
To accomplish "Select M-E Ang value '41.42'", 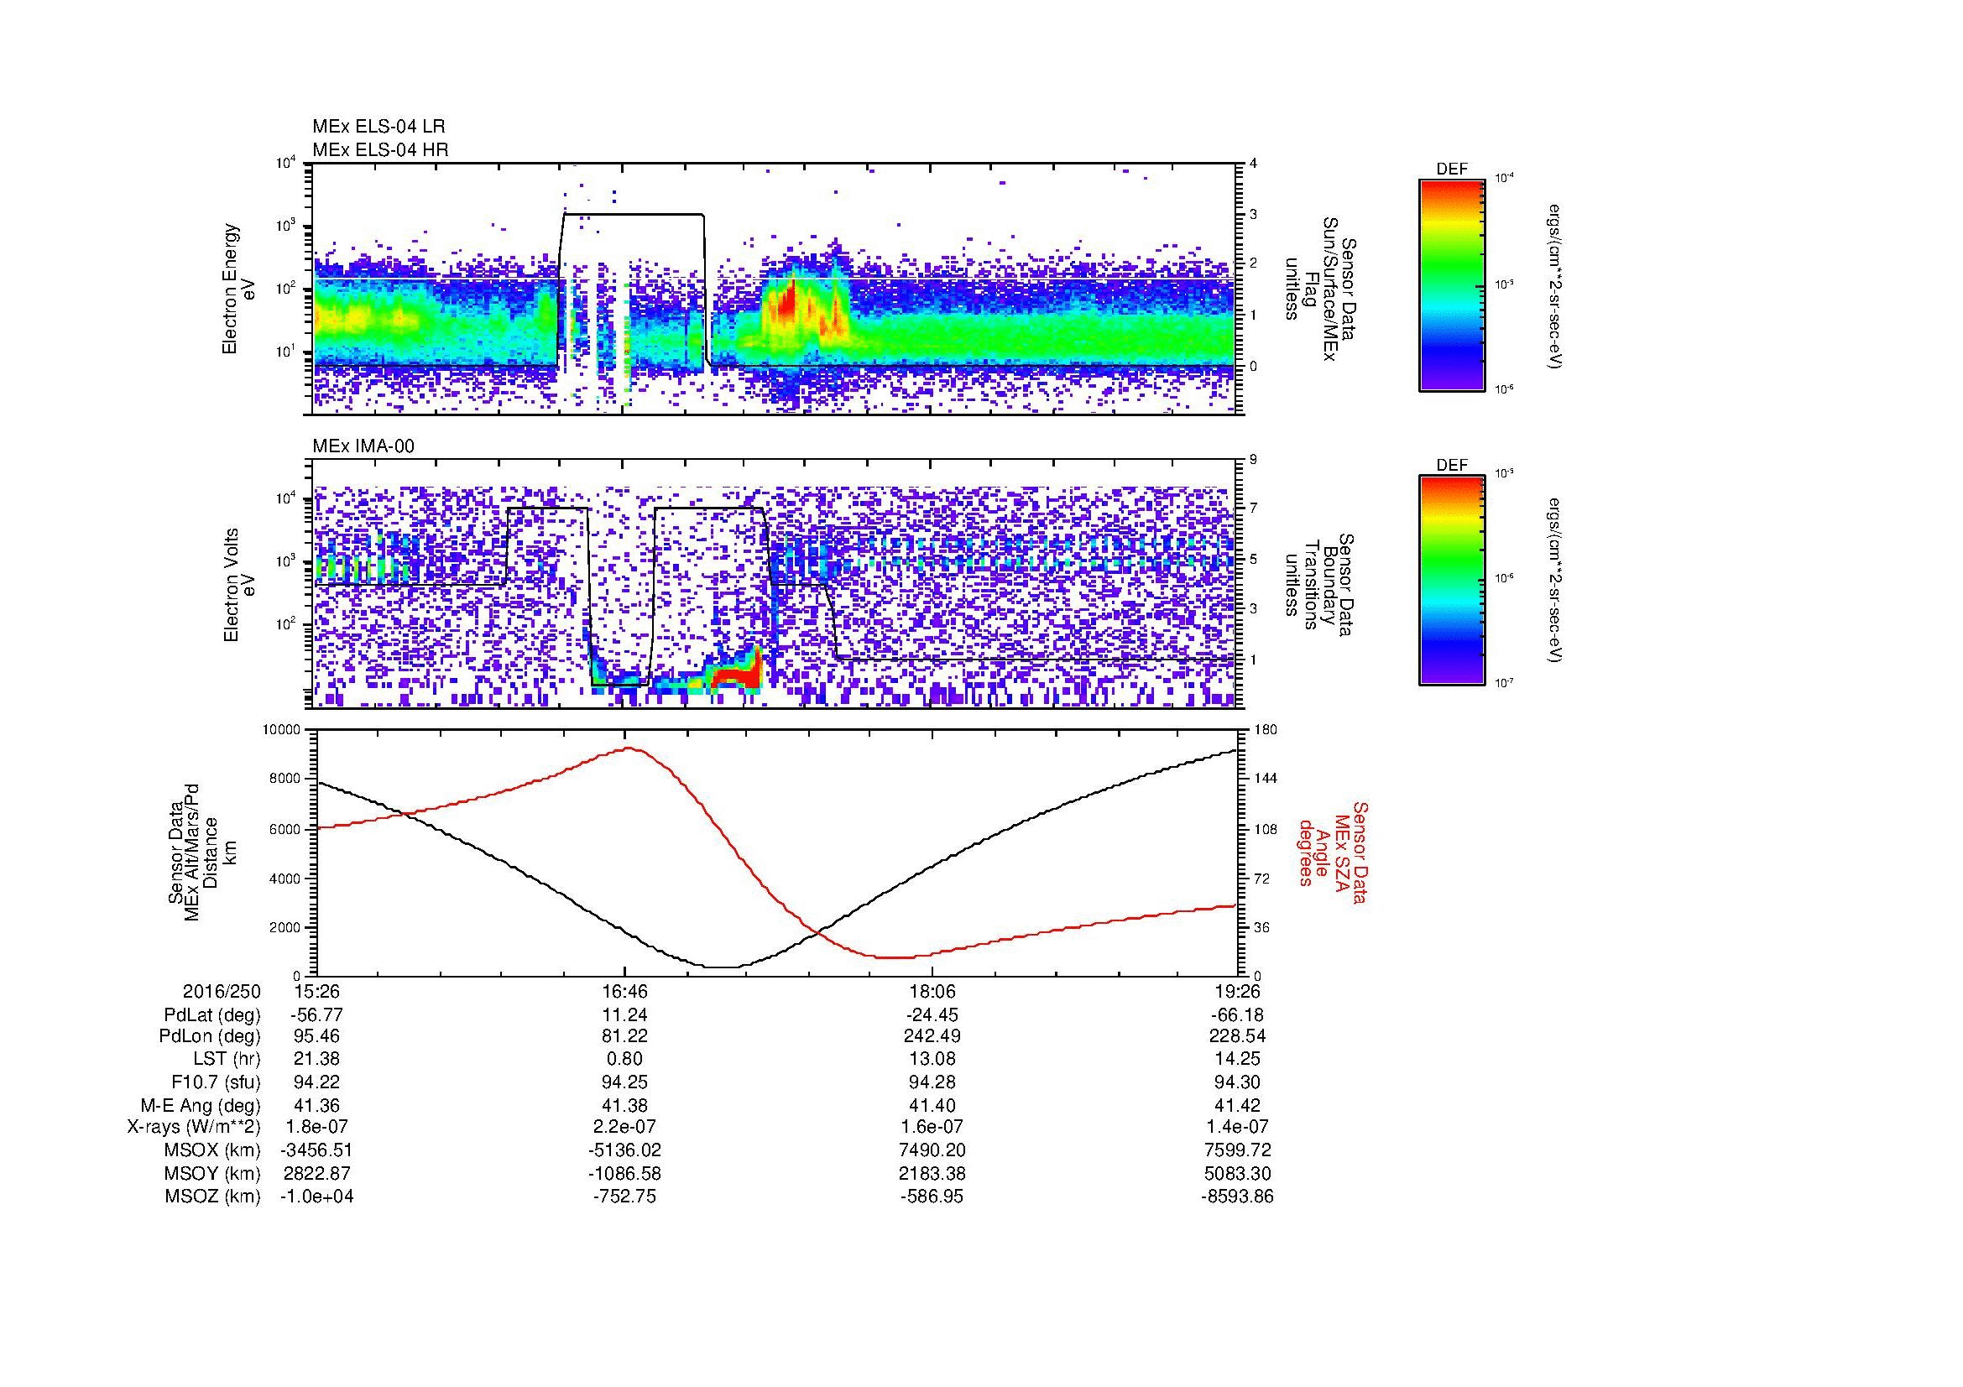I will point(1237,1106).
